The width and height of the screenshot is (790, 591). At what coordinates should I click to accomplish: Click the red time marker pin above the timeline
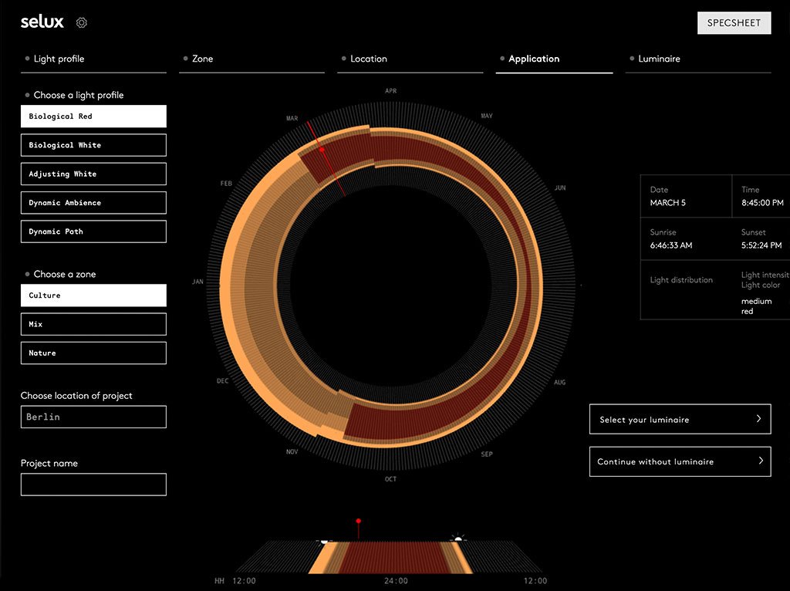[358, 521]
